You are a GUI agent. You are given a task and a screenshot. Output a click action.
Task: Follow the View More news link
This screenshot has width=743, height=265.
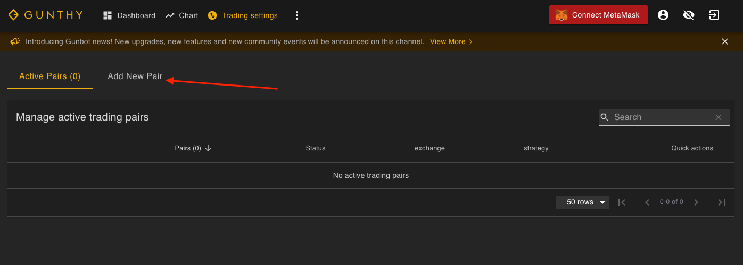451,41
